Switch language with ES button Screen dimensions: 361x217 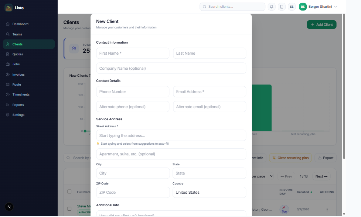[292, 7]
